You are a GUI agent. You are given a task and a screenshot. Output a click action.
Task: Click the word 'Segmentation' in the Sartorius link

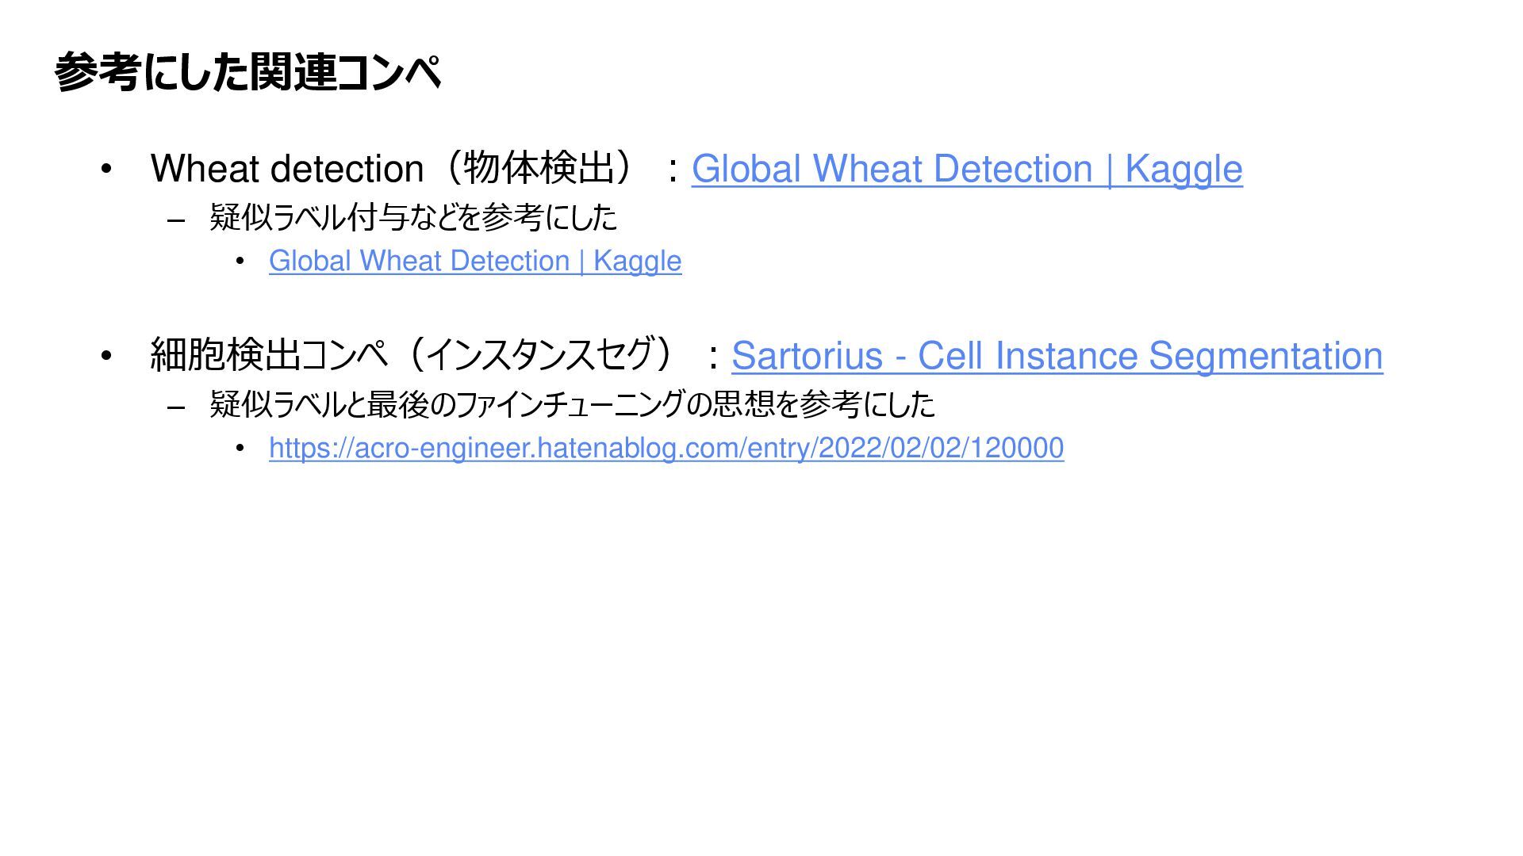[x=1266, y=356]
